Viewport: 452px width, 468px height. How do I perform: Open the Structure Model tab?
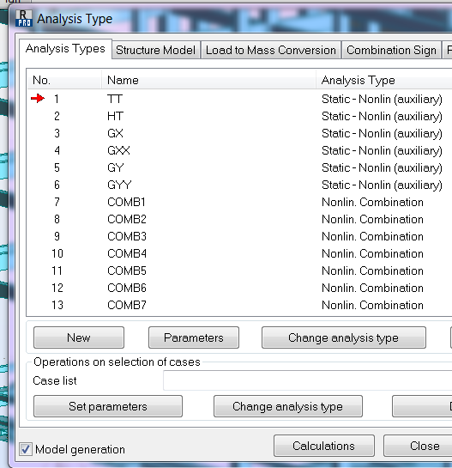tap(155, 50)
